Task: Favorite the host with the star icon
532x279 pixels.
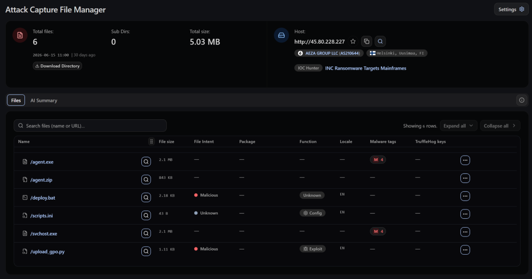Action: (353, 41)
